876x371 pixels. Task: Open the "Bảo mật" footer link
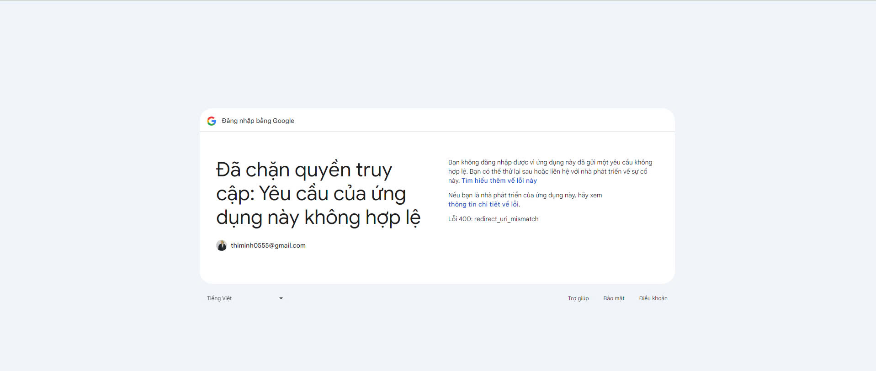click(x=614, y=298)
